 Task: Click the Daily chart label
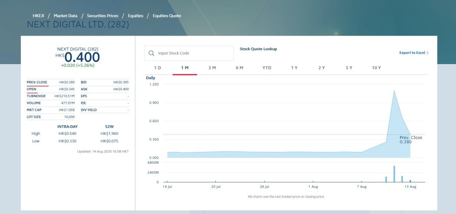(x=150, y=78)
